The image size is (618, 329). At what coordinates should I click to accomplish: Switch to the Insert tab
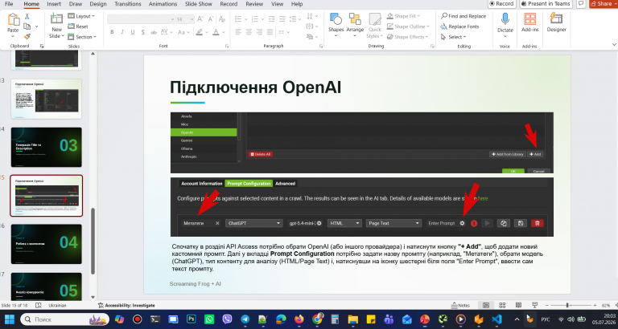point(54,4)
